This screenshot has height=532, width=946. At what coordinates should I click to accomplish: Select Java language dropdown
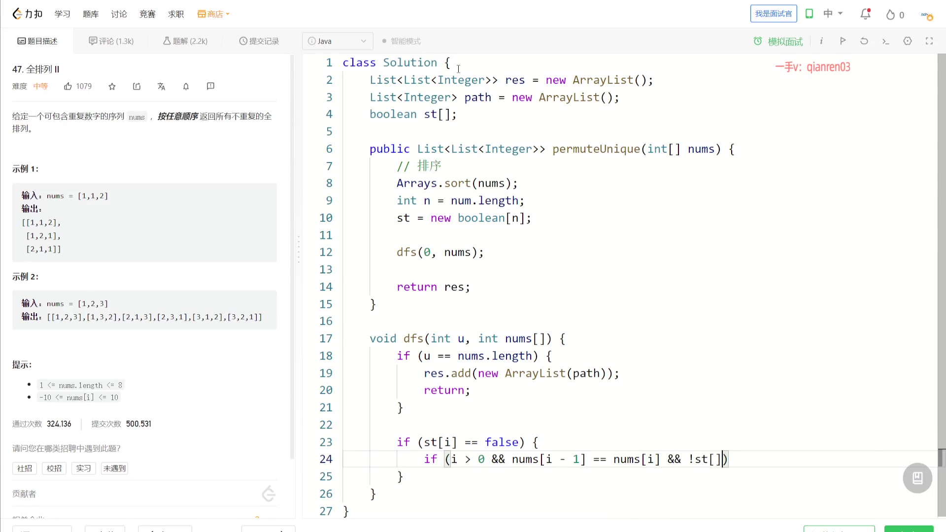tap(338, 41)
